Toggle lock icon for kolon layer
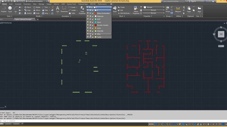 tap(93, 28)
